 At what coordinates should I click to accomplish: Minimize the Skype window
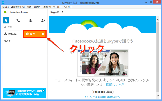click(x=146, y=2)
